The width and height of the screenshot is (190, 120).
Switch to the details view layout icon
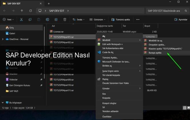184,108
